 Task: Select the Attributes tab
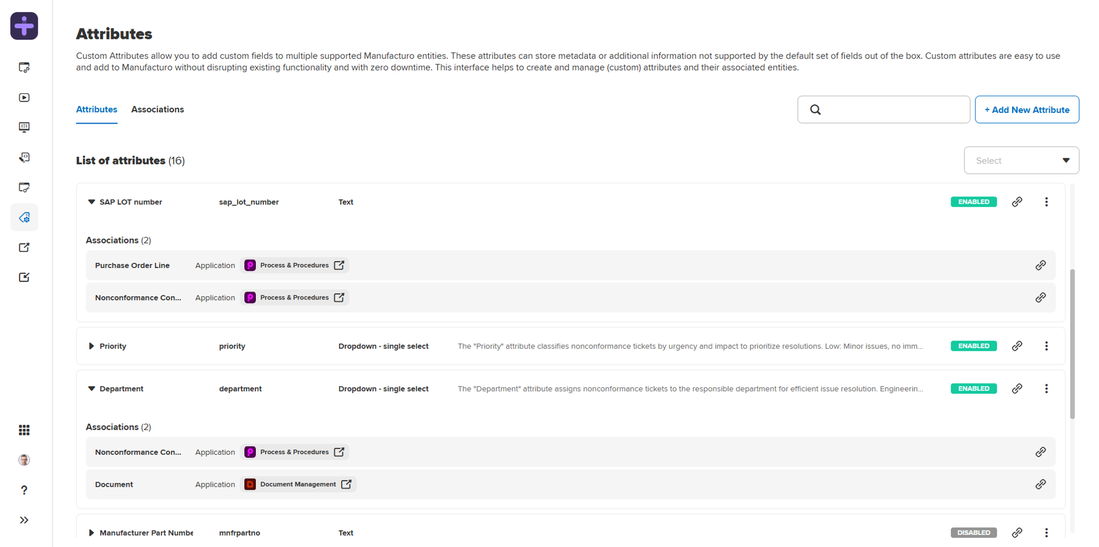(x=97, y=109)
